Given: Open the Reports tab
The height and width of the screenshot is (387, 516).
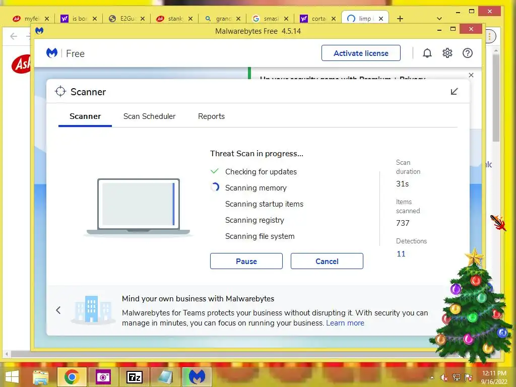Looking at the screenshot, I should pos(211,116).
